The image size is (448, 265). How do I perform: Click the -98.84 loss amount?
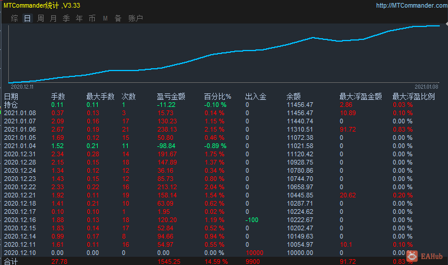tap(166, 146)
